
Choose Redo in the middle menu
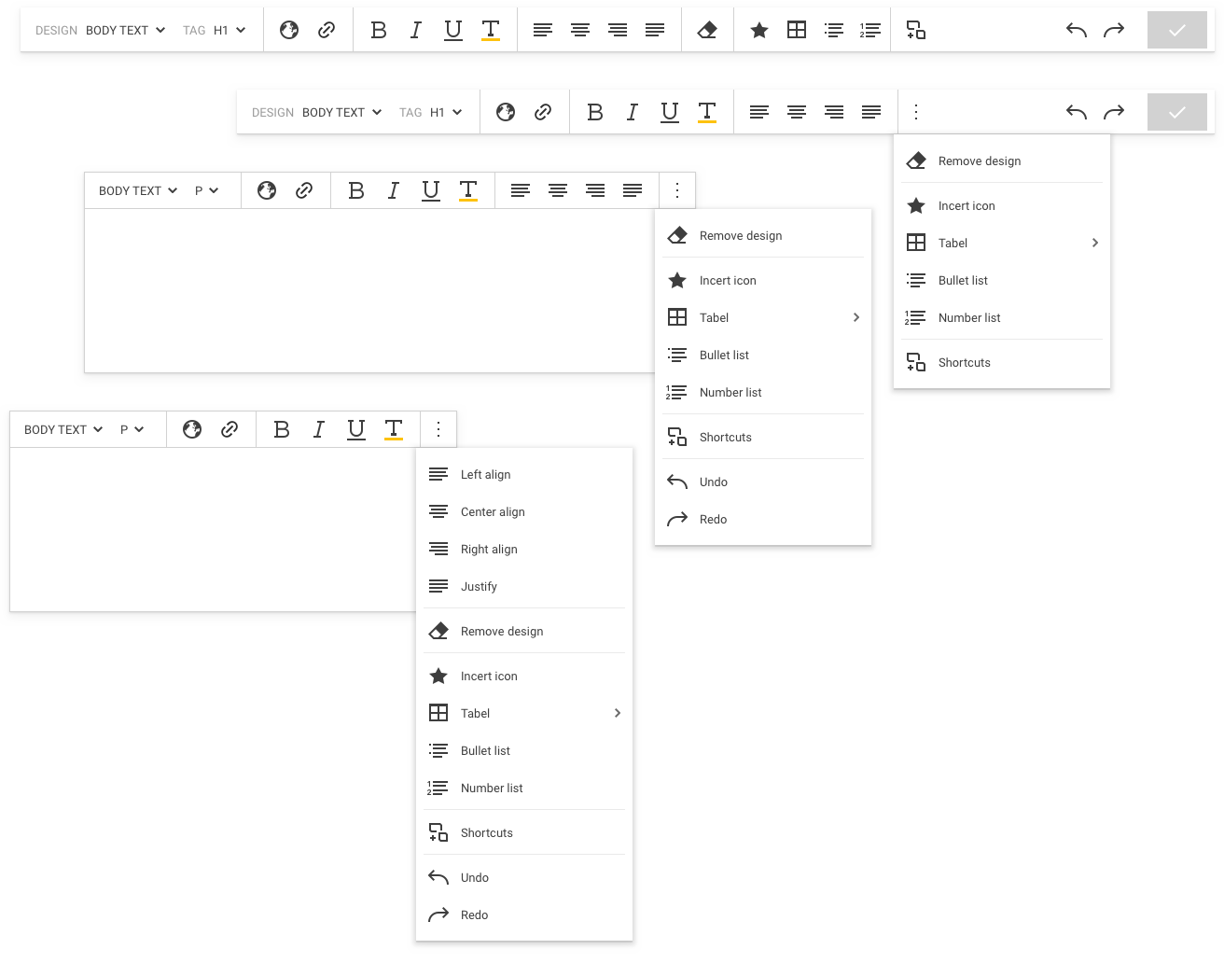pos(763,519)
